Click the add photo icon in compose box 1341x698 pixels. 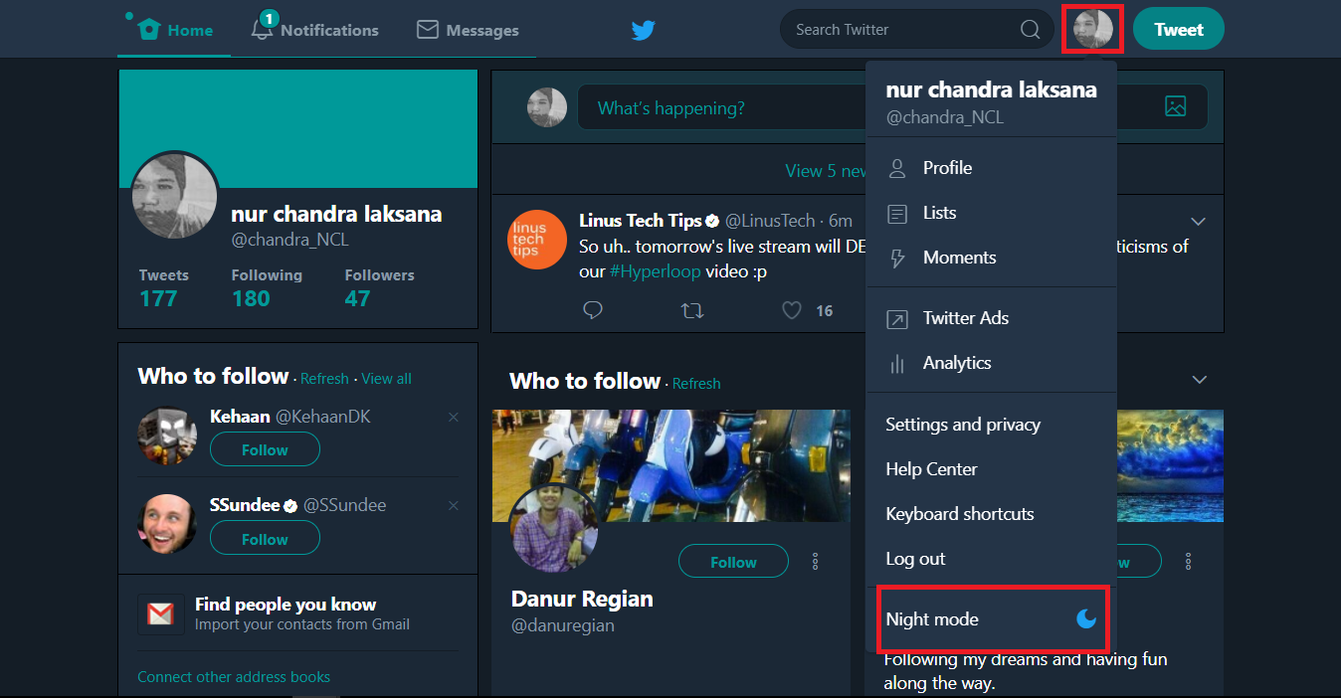point(1175,106)
